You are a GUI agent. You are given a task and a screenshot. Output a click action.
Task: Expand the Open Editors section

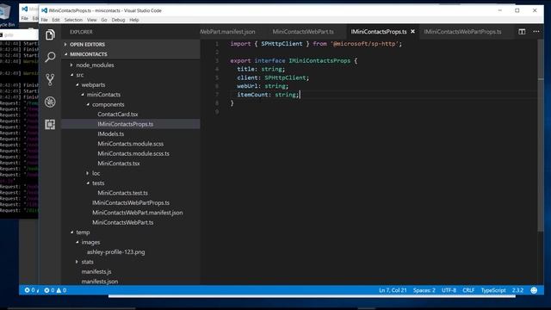click(87, 44)
